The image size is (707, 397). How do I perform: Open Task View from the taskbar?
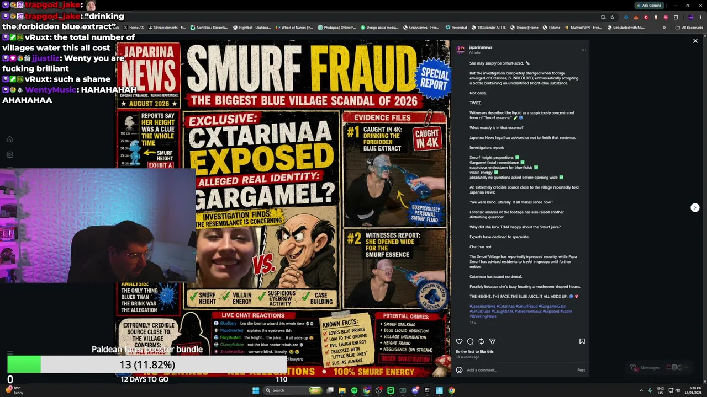point(330,390)
